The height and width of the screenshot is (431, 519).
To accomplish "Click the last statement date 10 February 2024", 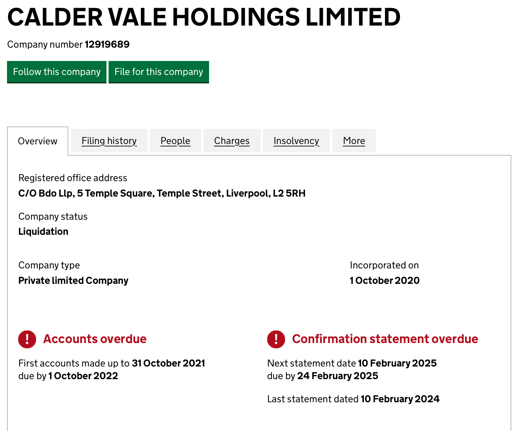I will click(400, 399).
